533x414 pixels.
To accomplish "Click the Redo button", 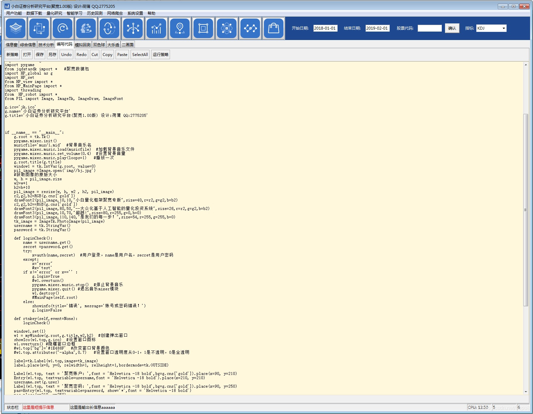I will [81, 55].
